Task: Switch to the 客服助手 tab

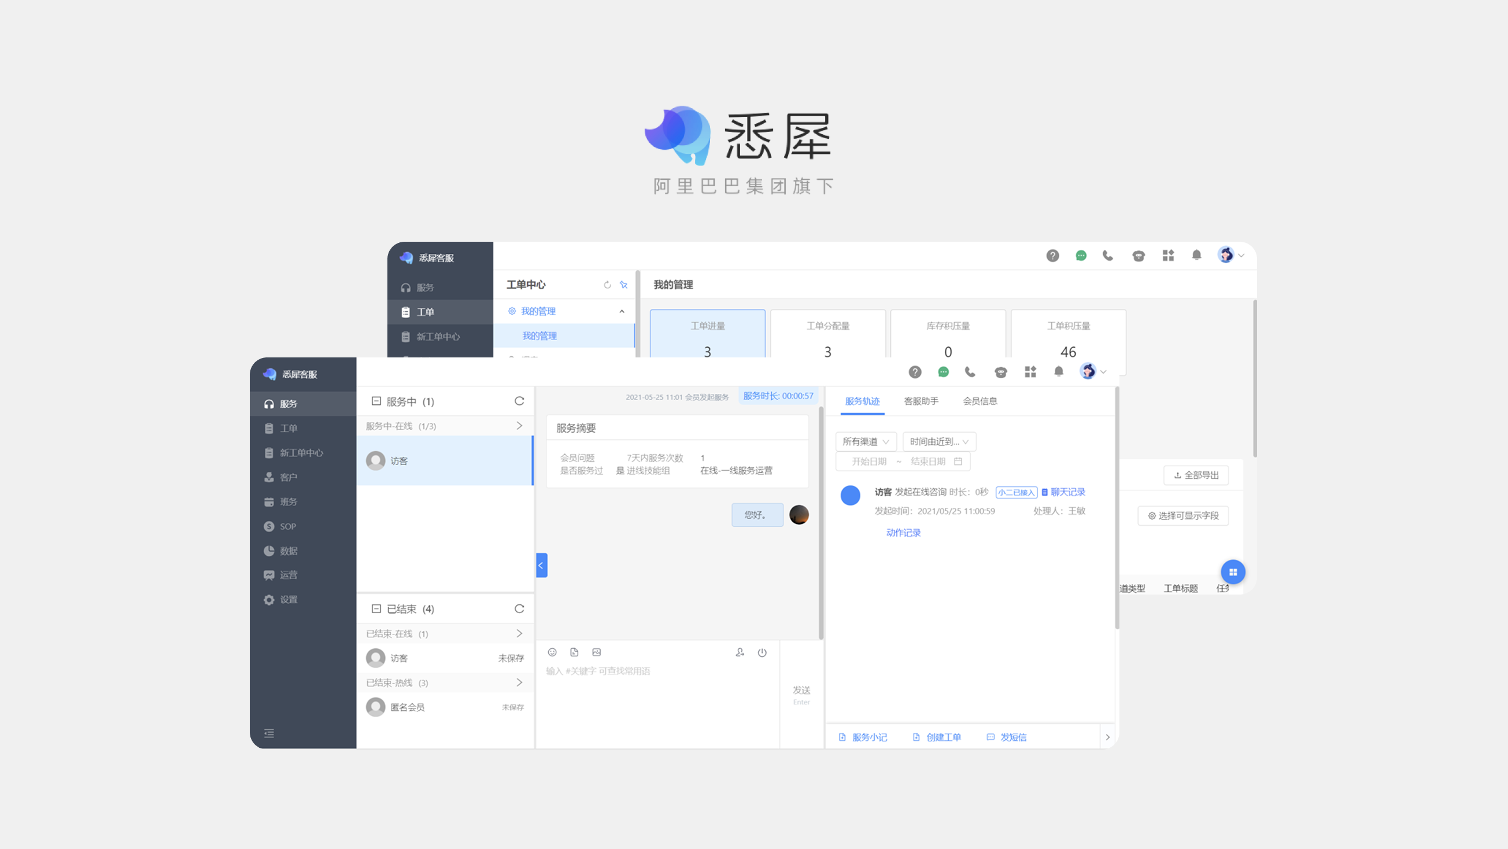Action: pos(922,401)
